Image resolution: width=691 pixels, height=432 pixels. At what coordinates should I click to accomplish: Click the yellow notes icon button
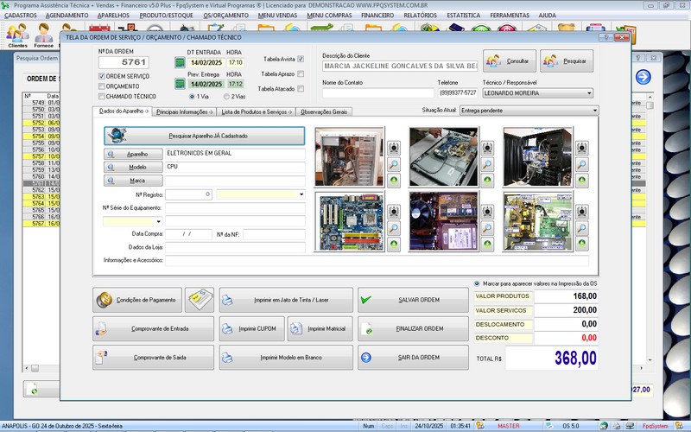(x=200, y=300)
